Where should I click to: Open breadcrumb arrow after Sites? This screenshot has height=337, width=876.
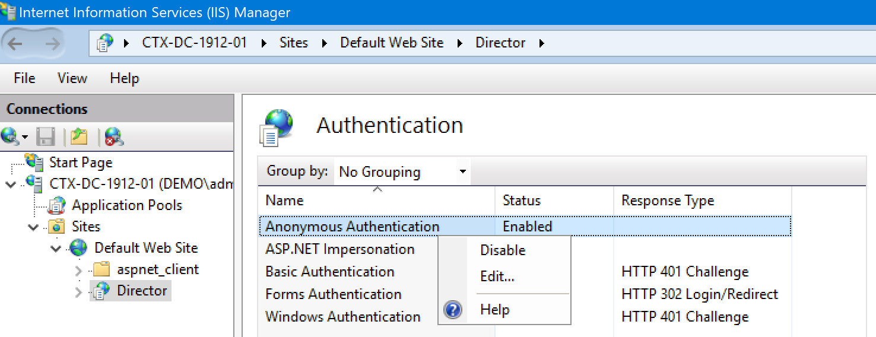tap(324, 43)
